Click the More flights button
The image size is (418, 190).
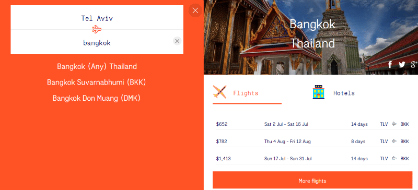[312, 180]
